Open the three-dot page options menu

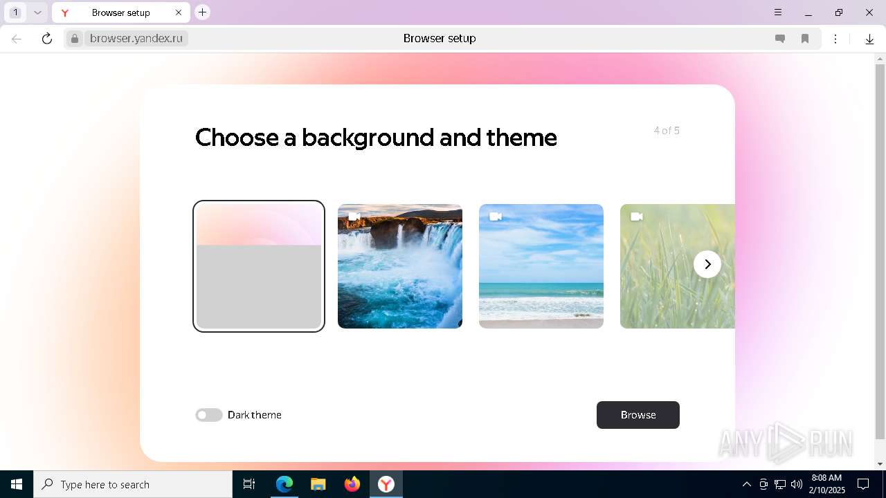pyautogui.click(x=835, y=39)
